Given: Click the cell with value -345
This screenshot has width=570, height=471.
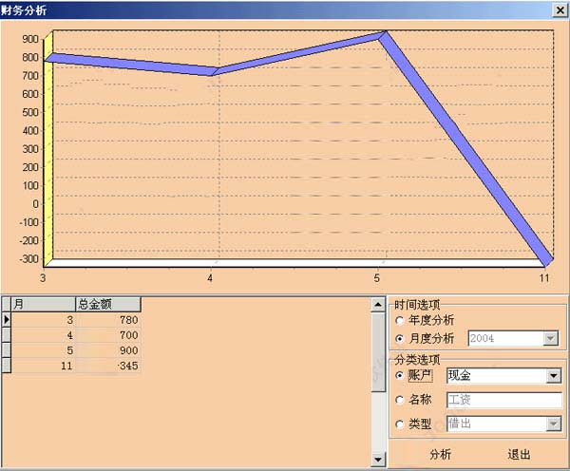Looking at the screenshot, I should pyautogui.click(x=108, y=366).
